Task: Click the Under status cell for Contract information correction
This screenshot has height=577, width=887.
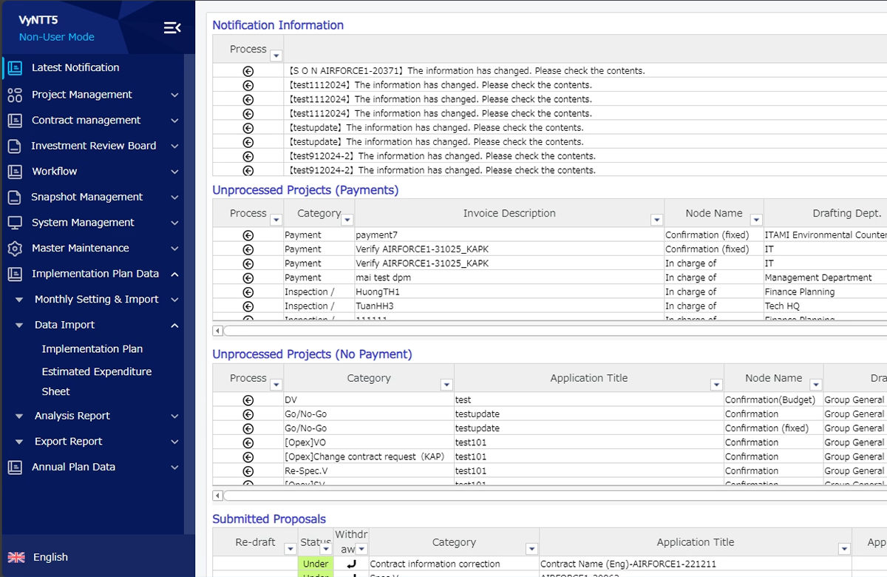Action: click(316, 564)
